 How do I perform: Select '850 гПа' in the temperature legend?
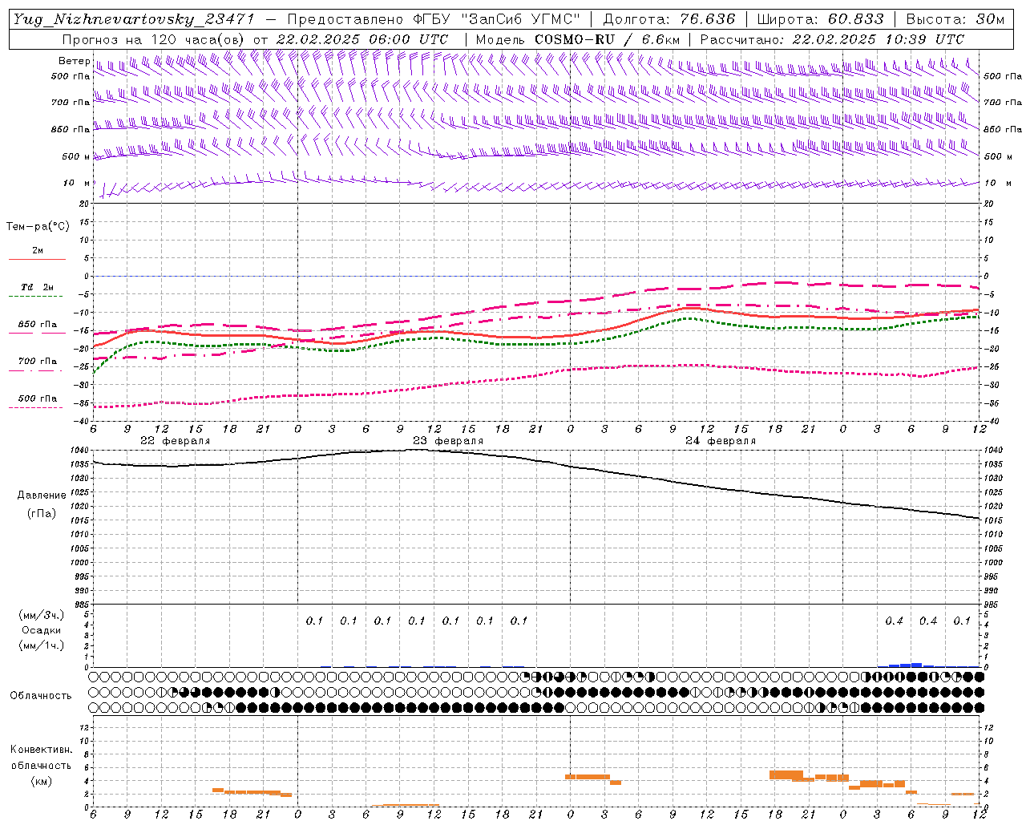point(38,325)
